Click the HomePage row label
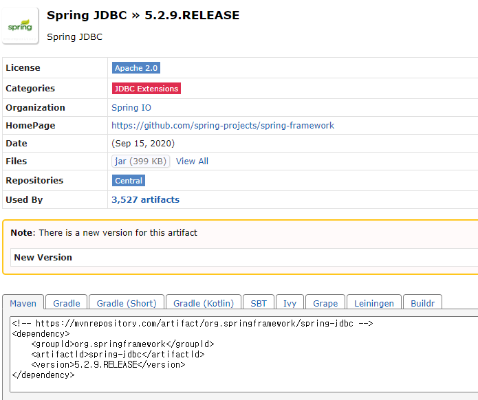The image size is (478, 400). coord(30,126)
